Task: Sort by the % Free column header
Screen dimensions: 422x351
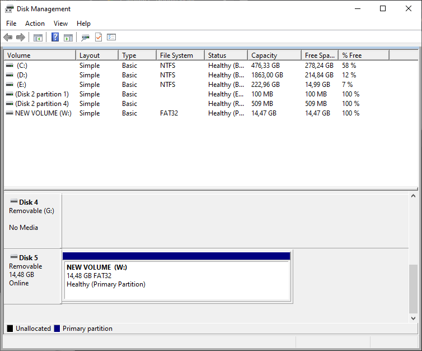Action: 364,56
